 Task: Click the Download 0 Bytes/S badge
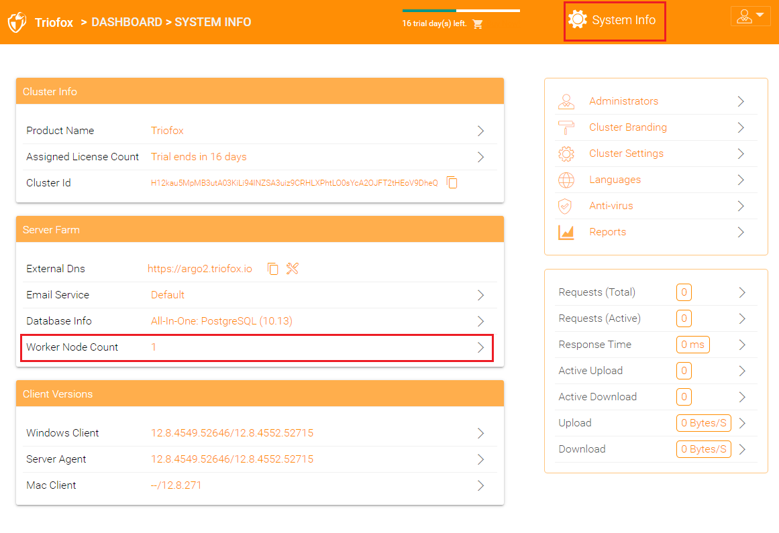(x=703, y=449)
